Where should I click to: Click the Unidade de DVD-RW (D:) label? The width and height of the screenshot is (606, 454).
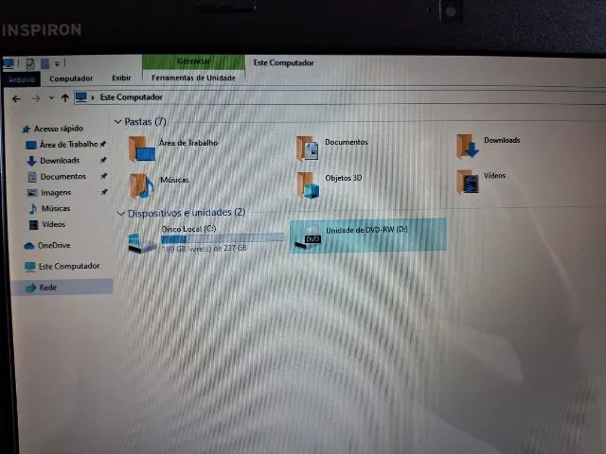(x=366, y=230)
